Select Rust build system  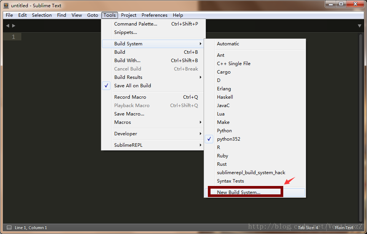255,164
